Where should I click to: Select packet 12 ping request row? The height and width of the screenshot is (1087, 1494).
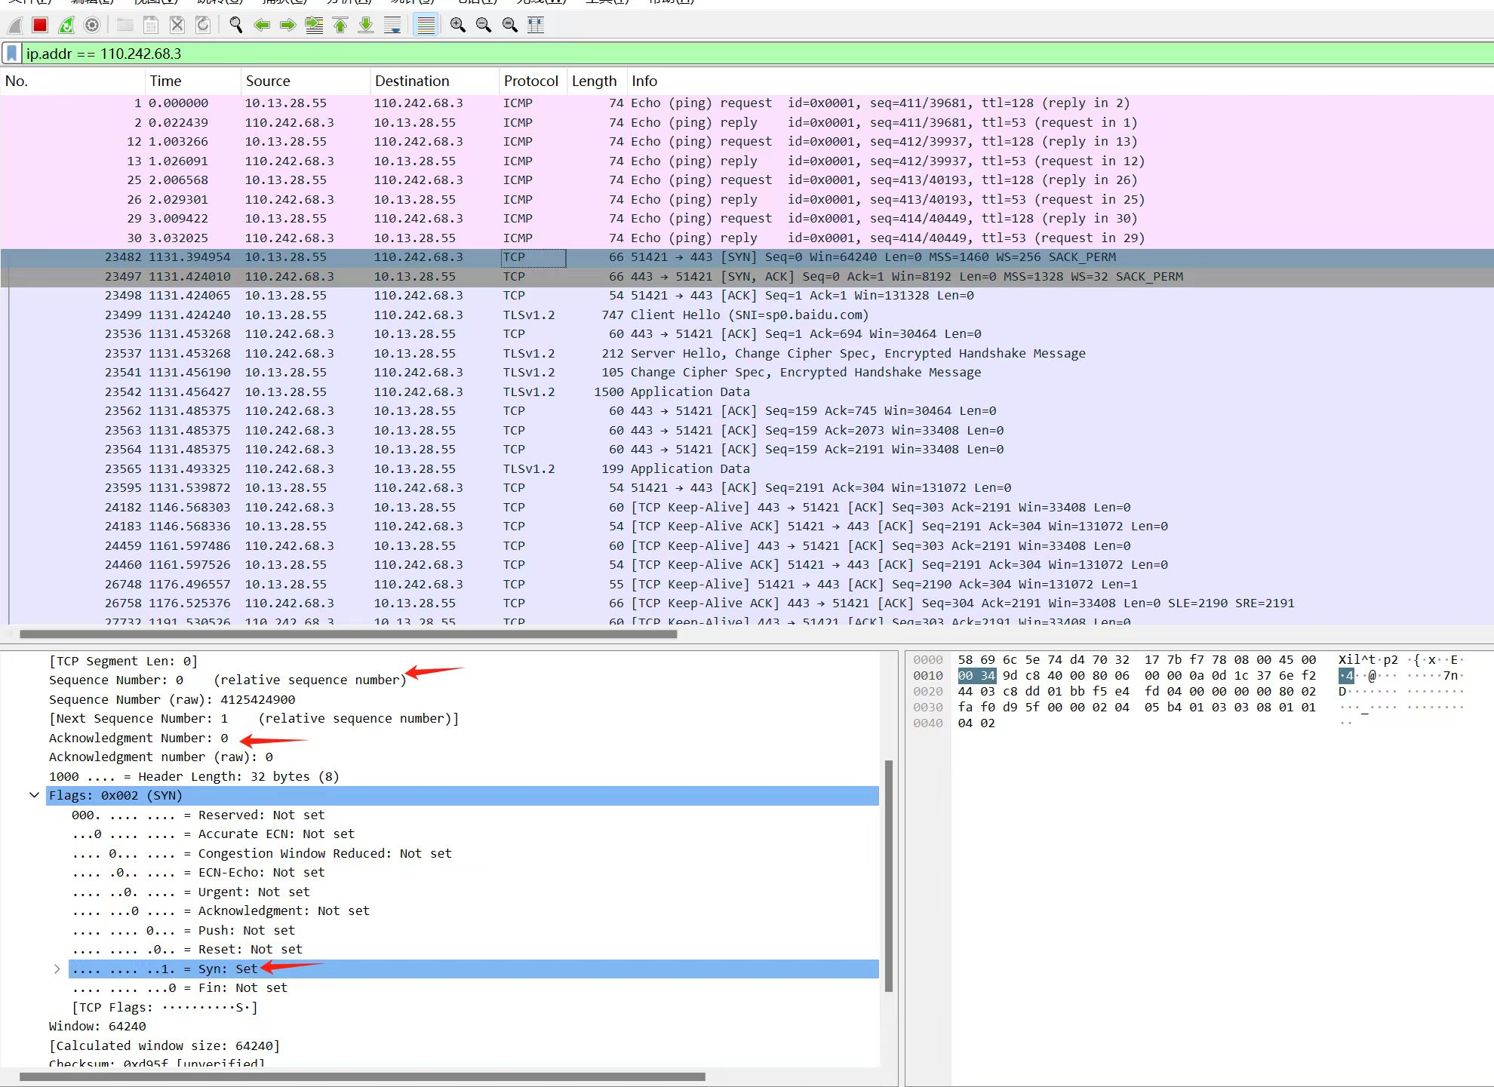747,142
